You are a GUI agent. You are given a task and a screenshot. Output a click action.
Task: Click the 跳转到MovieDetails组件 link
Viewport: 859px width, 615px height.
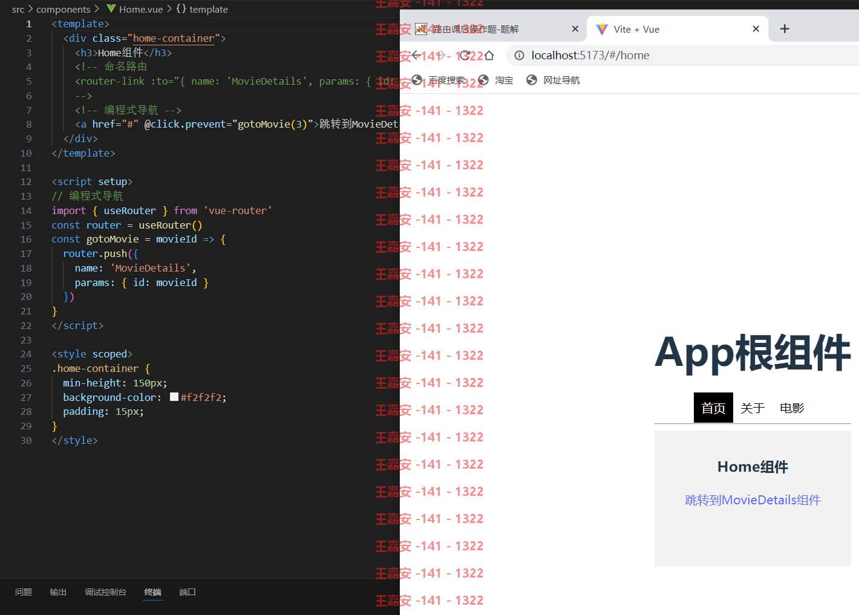[x=753, y=500]
